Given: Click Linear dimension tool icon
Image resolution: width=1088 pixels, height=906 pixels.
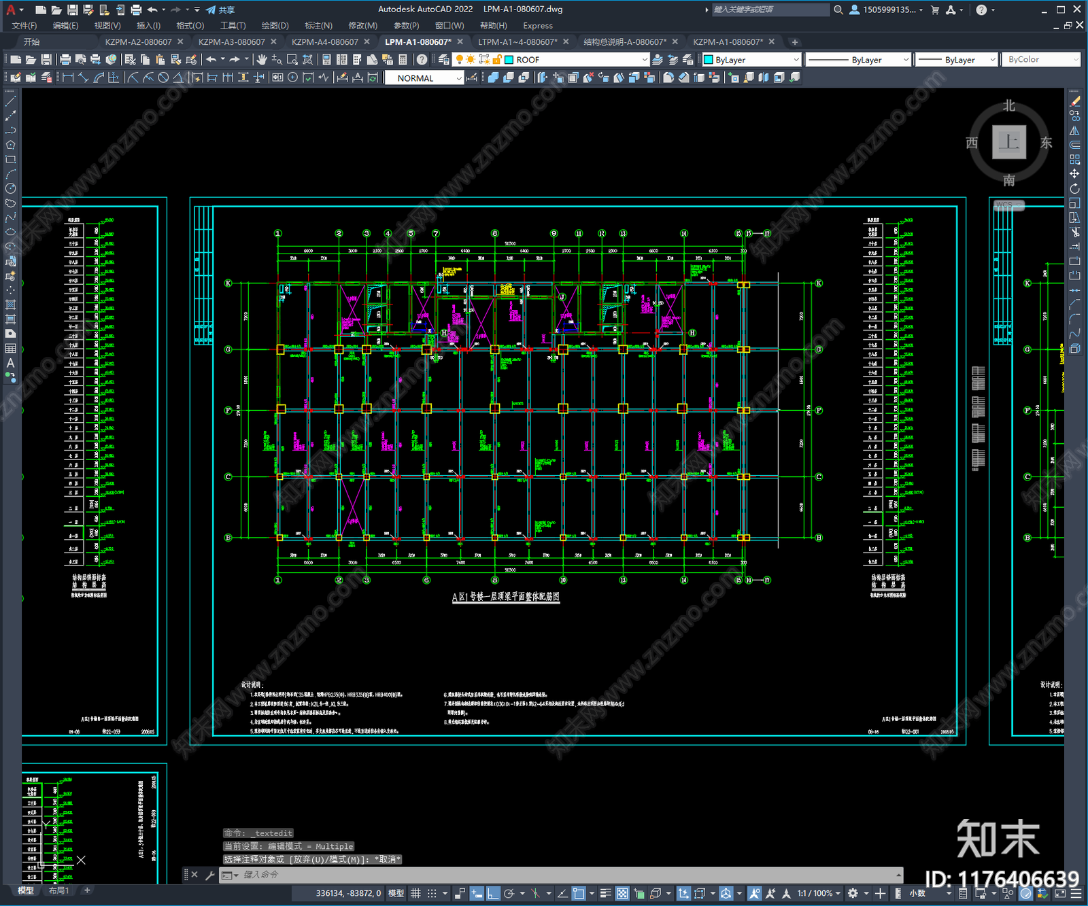Looking at the screenshot, I should (x=68, y=78).
